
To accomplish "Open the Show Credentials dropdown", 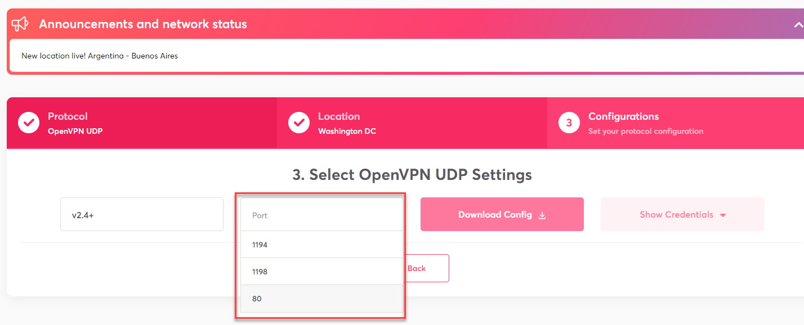I will coord(682,214).
